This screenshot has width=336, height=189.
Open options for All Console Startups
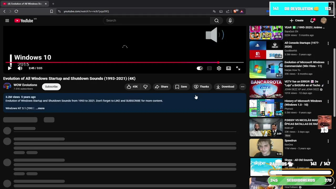(328, 43)
